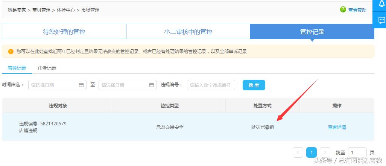Viewport: 386px width, 166px height.
Task: Click the 处罚已撤销 cell
Action: 263,127
